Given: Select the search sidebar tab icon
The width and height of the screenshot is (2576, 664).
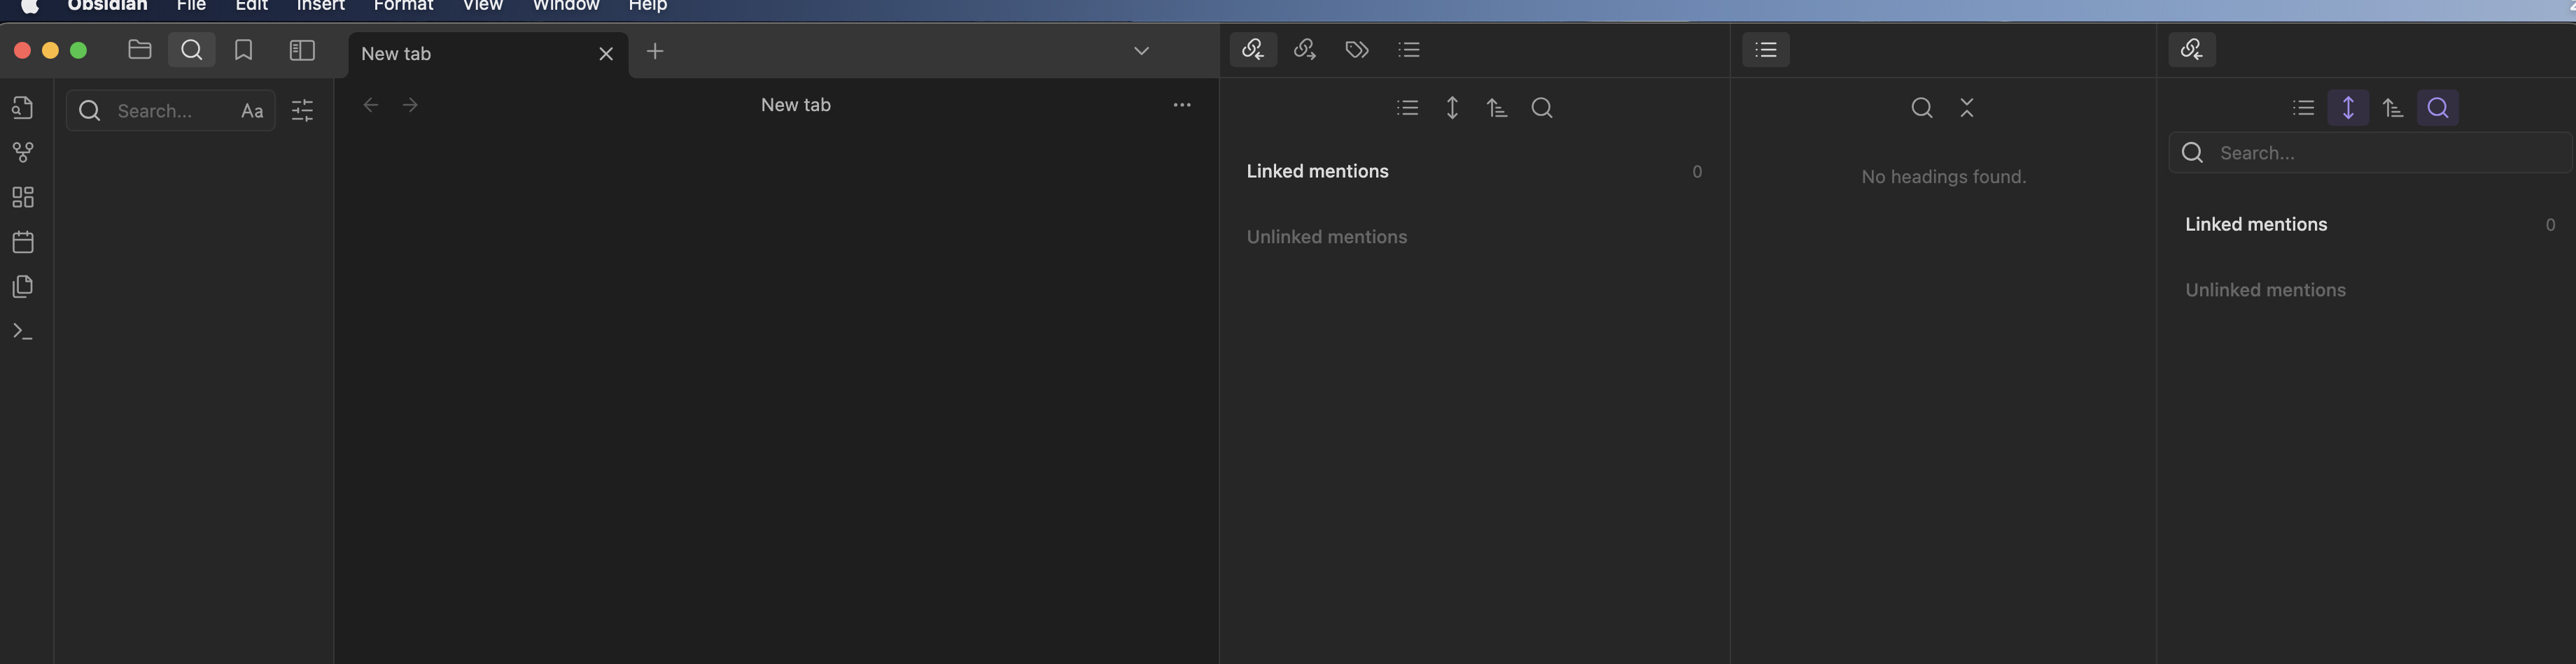Looking at the screenshot, I should pyautogui.click(x=192, y=50).
